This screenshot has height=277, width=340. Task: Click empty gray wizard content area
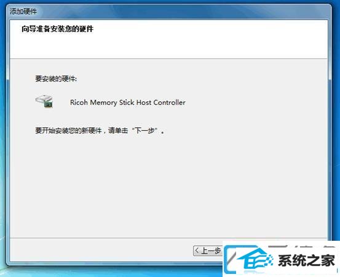point(169,184)
